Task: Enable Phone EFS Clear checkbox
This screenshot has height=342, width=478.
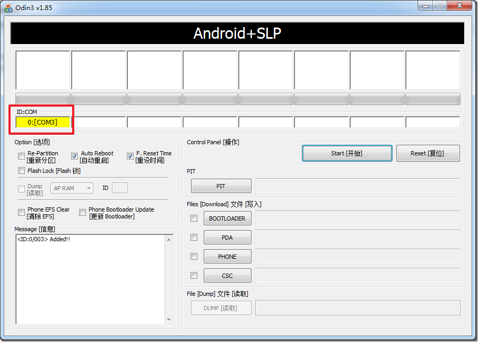Action: click(21, 213)
